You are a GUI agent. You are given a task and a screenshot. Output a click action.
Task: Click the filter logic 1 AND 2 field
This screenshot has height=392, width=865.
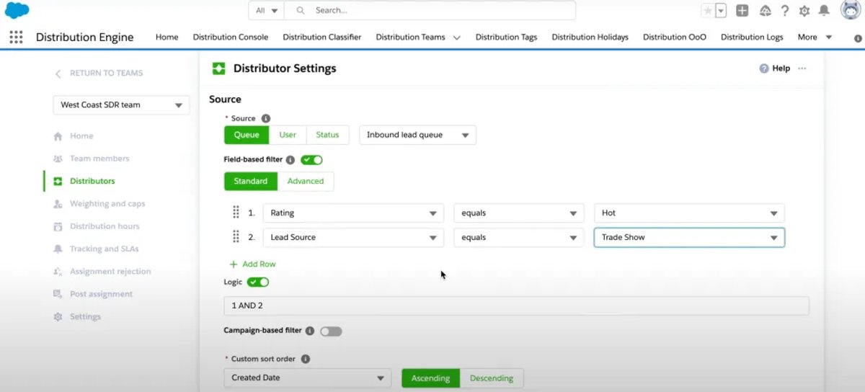tap(516, 306)
